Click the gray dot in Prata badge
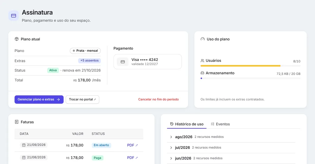This screenshot has width=315, height=164. tap(74, 51)
